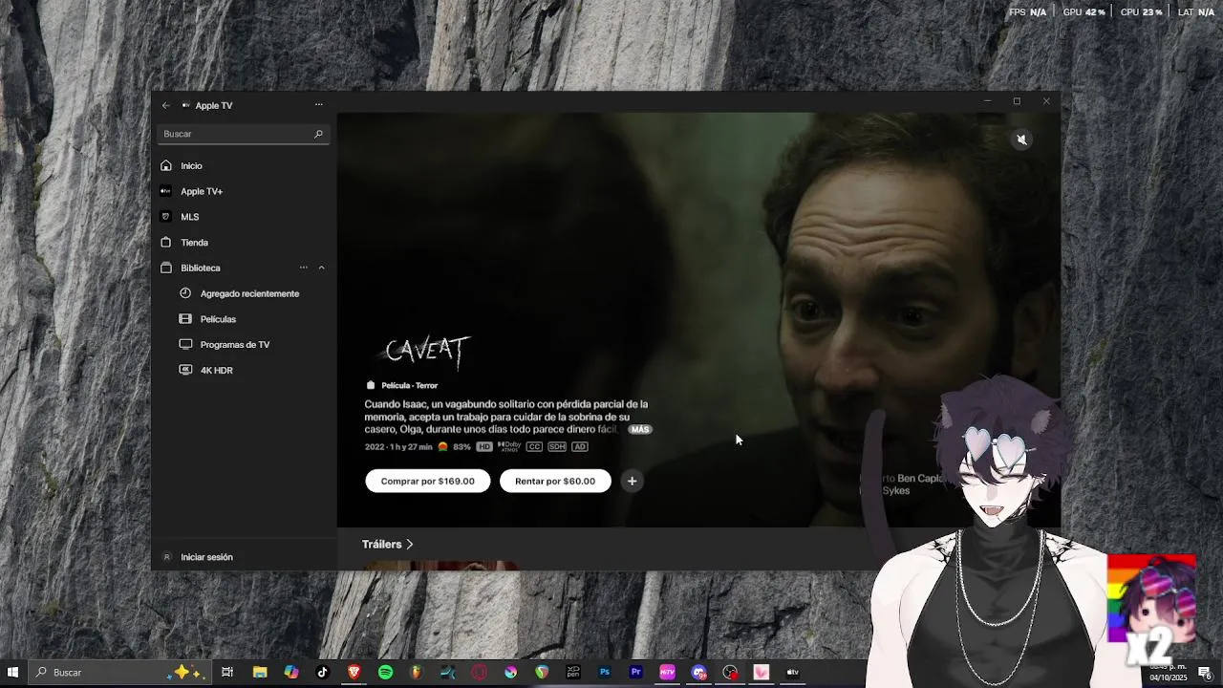Click the AD audio description badge
1223x688 pixels.
(x=580, y=446)
